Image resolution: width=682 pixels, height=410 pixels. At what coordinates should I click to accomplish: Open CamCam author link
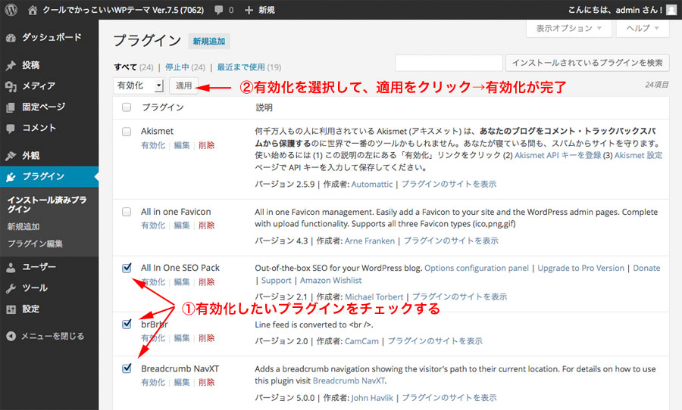tap(362, 341)
